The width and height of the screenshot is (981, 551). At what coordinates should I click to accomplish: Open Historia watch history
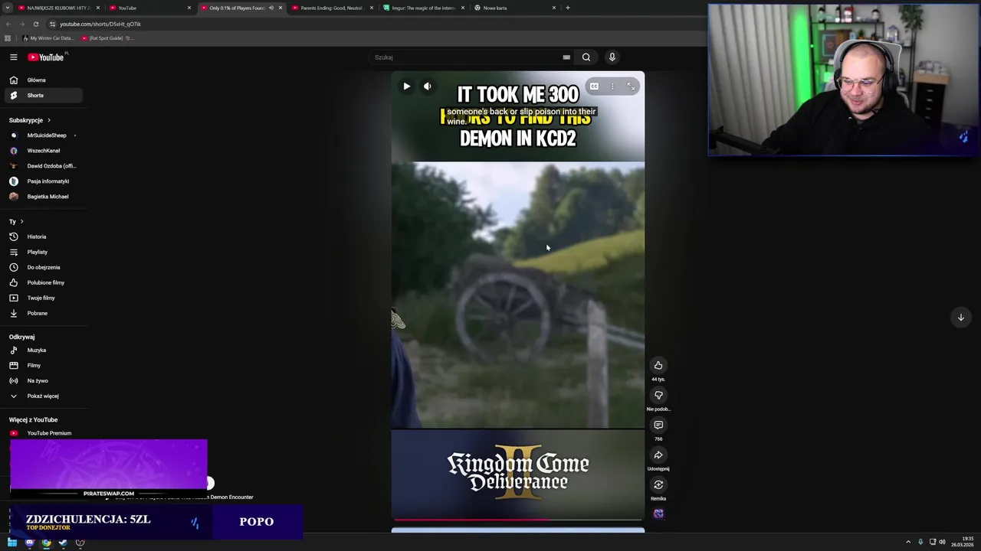(x=42, y=236)
